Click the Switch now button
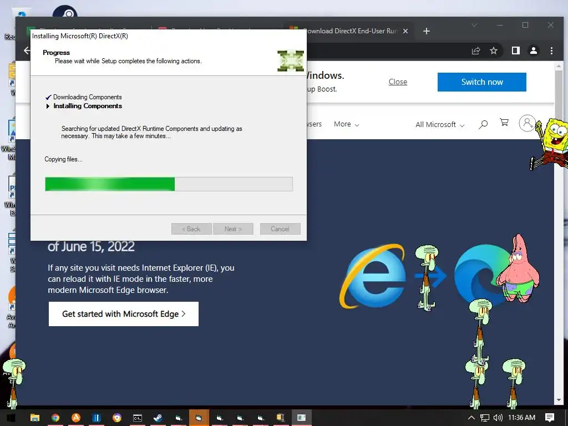Viewport: 568px width, 426px height. tap(482, 82)
